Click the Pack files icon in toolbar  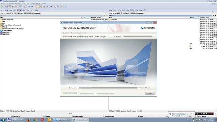point(36,6)
